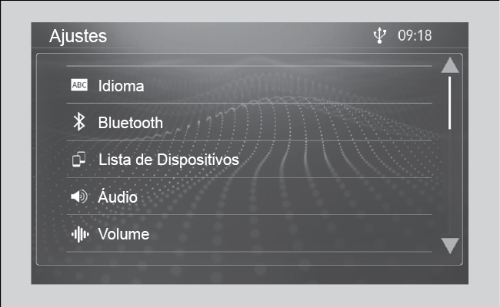The height and width of the screenshot is (307, 500).
Task: Click blank space in the Áudio row
Action: [284, 196]
